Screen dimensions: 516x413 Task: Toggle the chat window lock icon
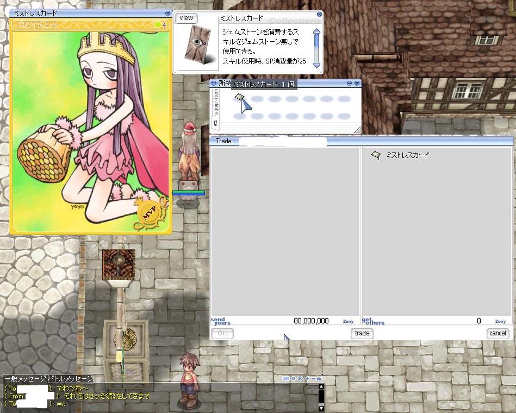pos(320,378)
